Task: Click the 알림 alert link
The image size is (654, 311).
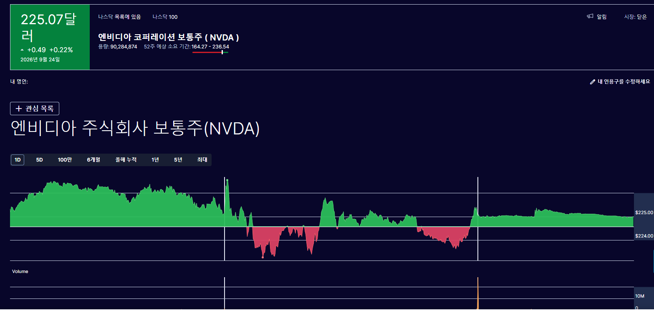Action: [602, 17]
